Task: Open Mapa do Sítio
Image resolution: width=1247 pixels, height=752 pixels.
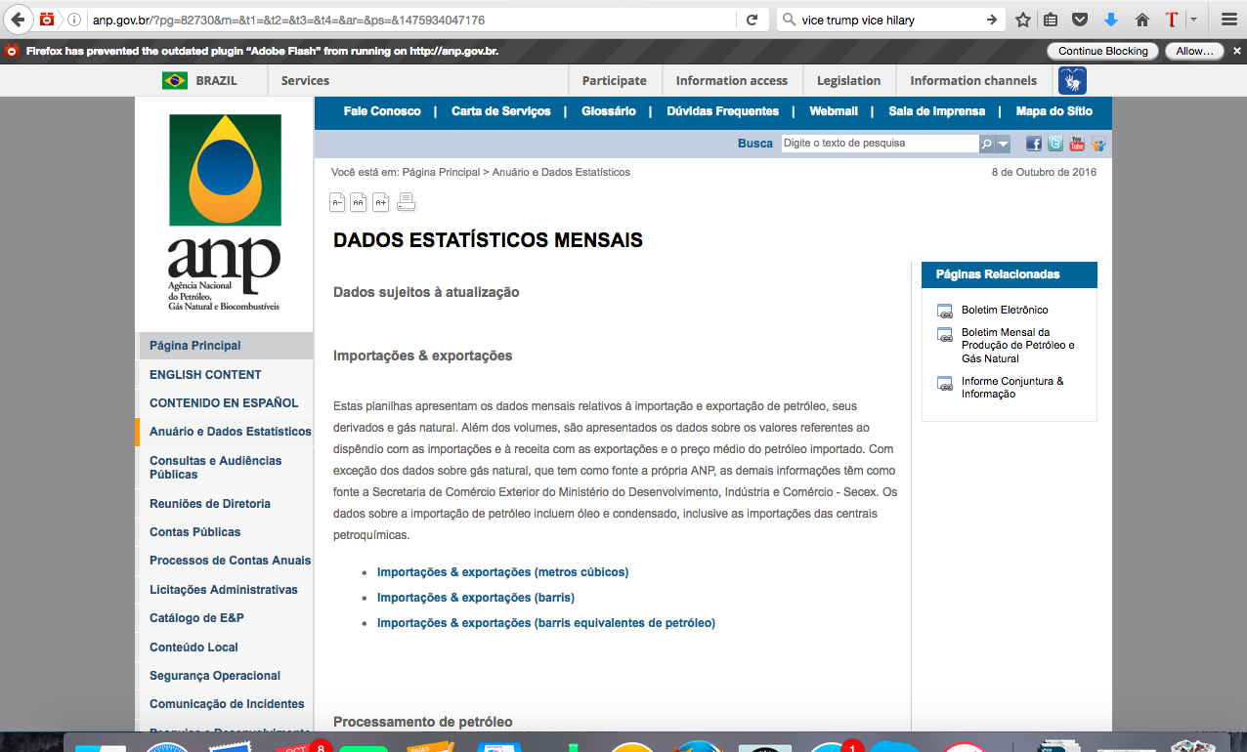Action: tap(1054, 111)
